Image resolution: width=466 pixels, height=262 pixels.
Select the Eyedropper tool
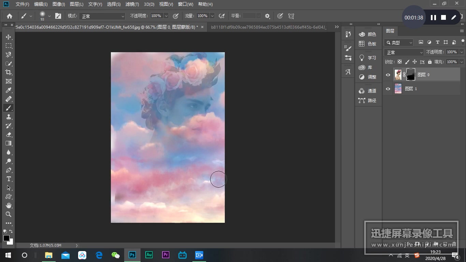[x=9, y=90]
